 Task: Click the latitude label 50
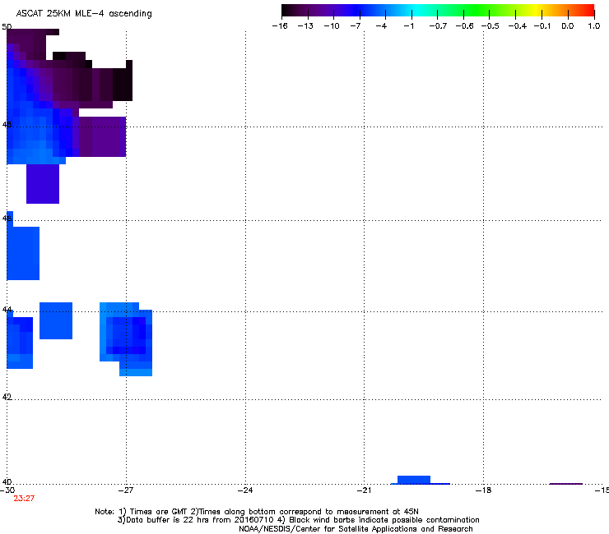pyautogui.click(x=7, y=27)
